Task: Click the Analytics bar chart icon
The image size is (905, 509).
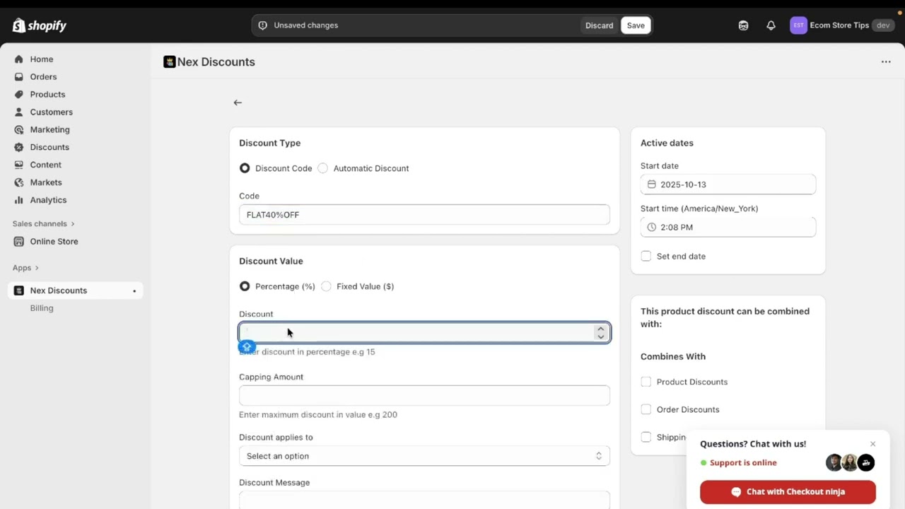Action: (19, 200)
